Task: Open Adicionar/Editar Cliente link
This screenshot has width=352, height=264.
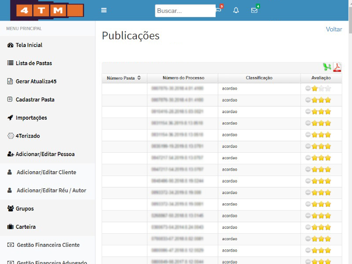Action: [46, 172]
